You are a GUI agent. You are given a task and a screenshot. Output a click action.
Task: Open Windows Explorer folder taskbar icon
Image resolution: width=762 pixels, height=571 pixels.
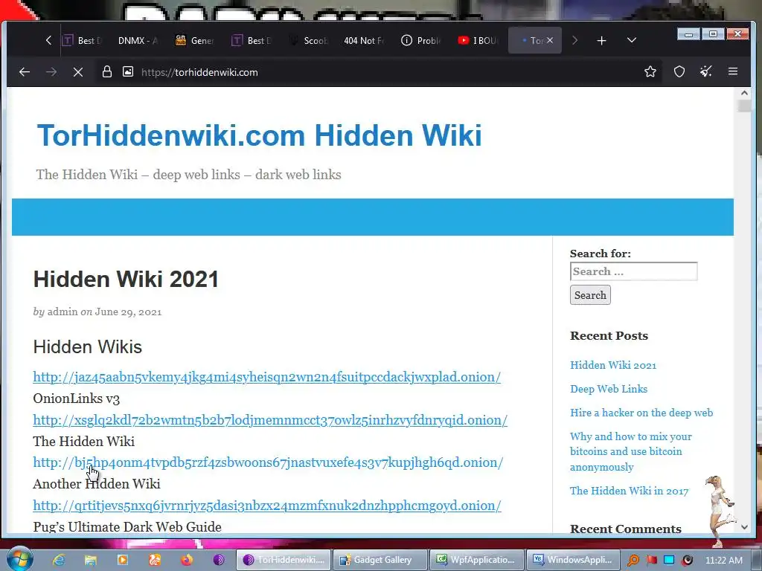point(91,560)
